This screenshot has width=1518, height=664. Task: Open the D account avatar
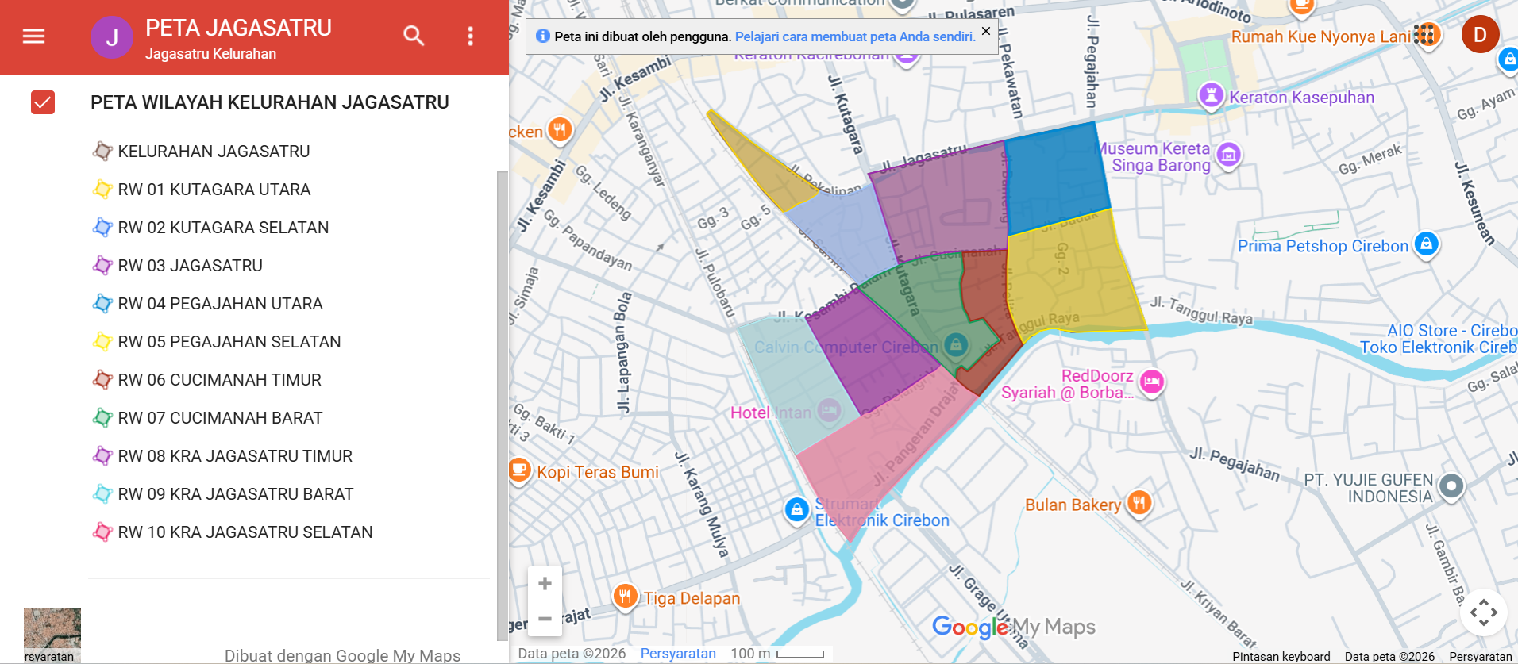tap(1480, 34)
